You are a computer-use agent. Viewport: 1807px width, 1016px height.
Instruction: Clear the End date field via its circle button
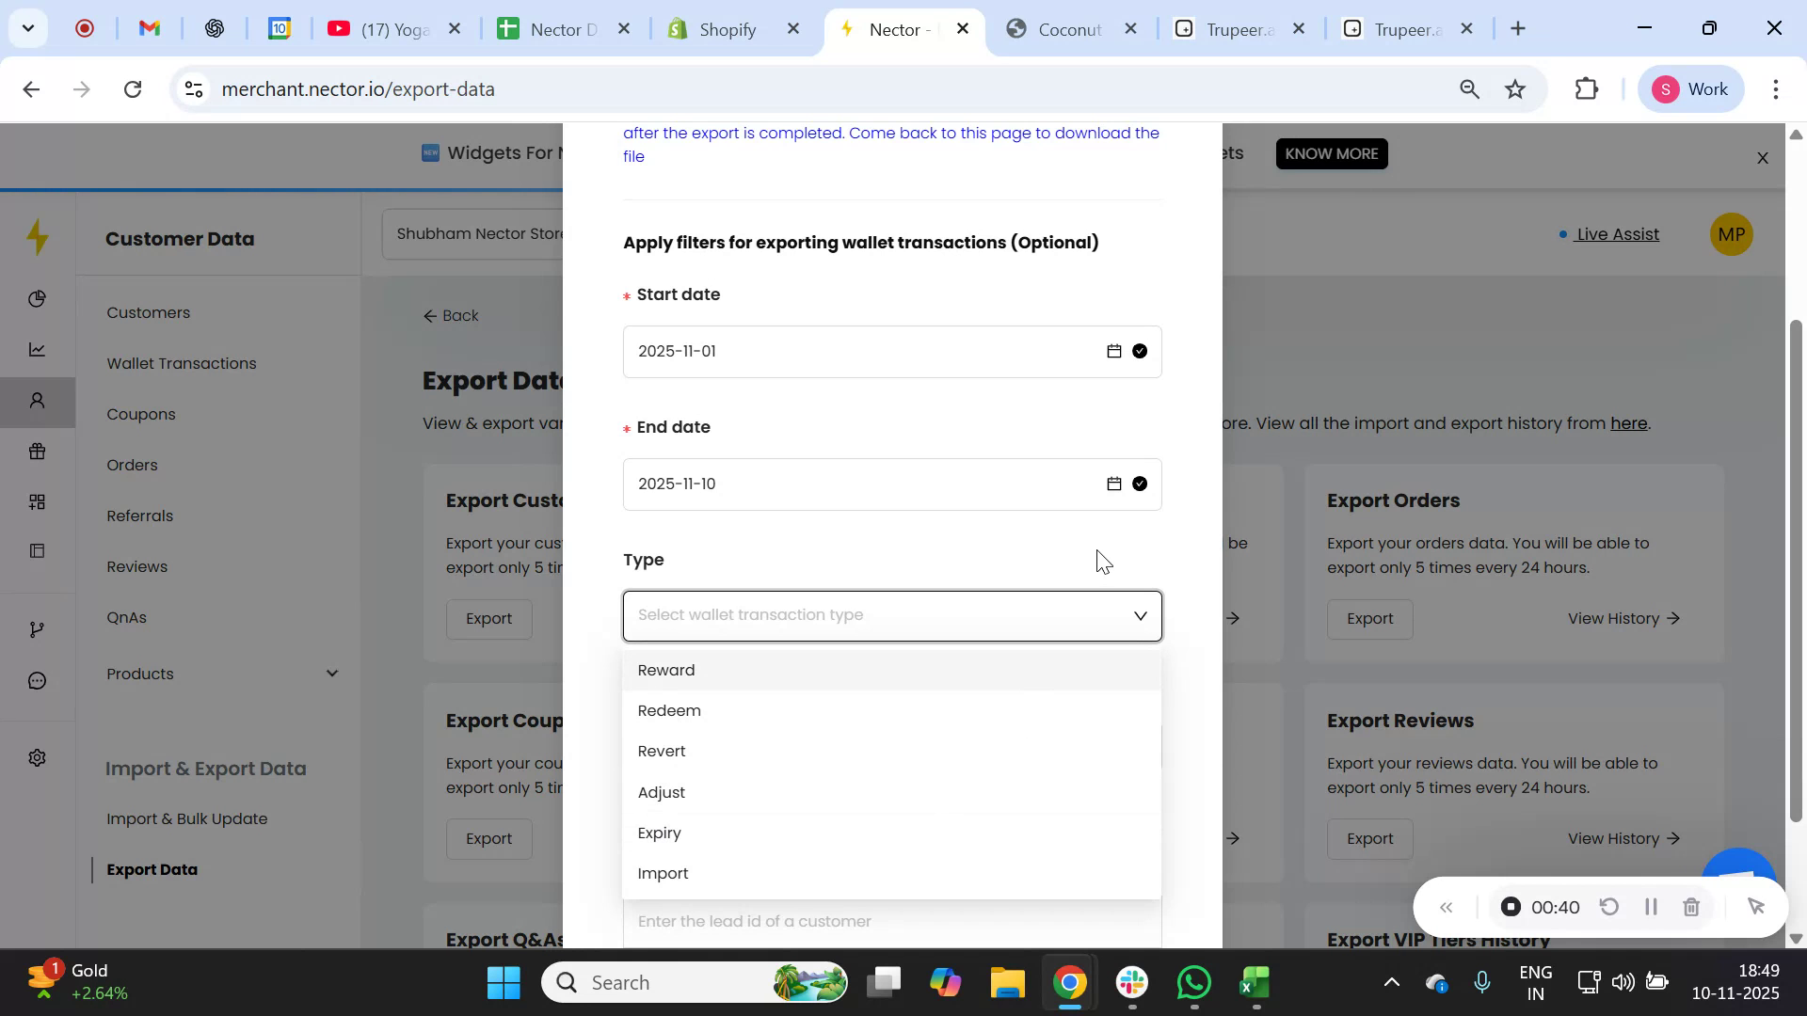(1140, 484)
